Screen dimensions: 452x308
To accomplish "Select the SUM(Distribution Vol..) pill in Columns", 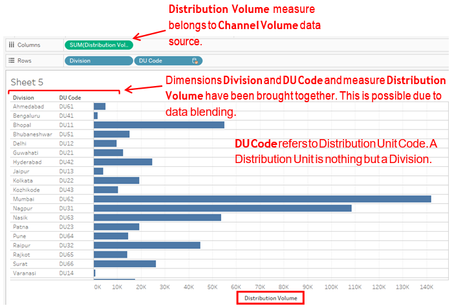I will 99,45.
